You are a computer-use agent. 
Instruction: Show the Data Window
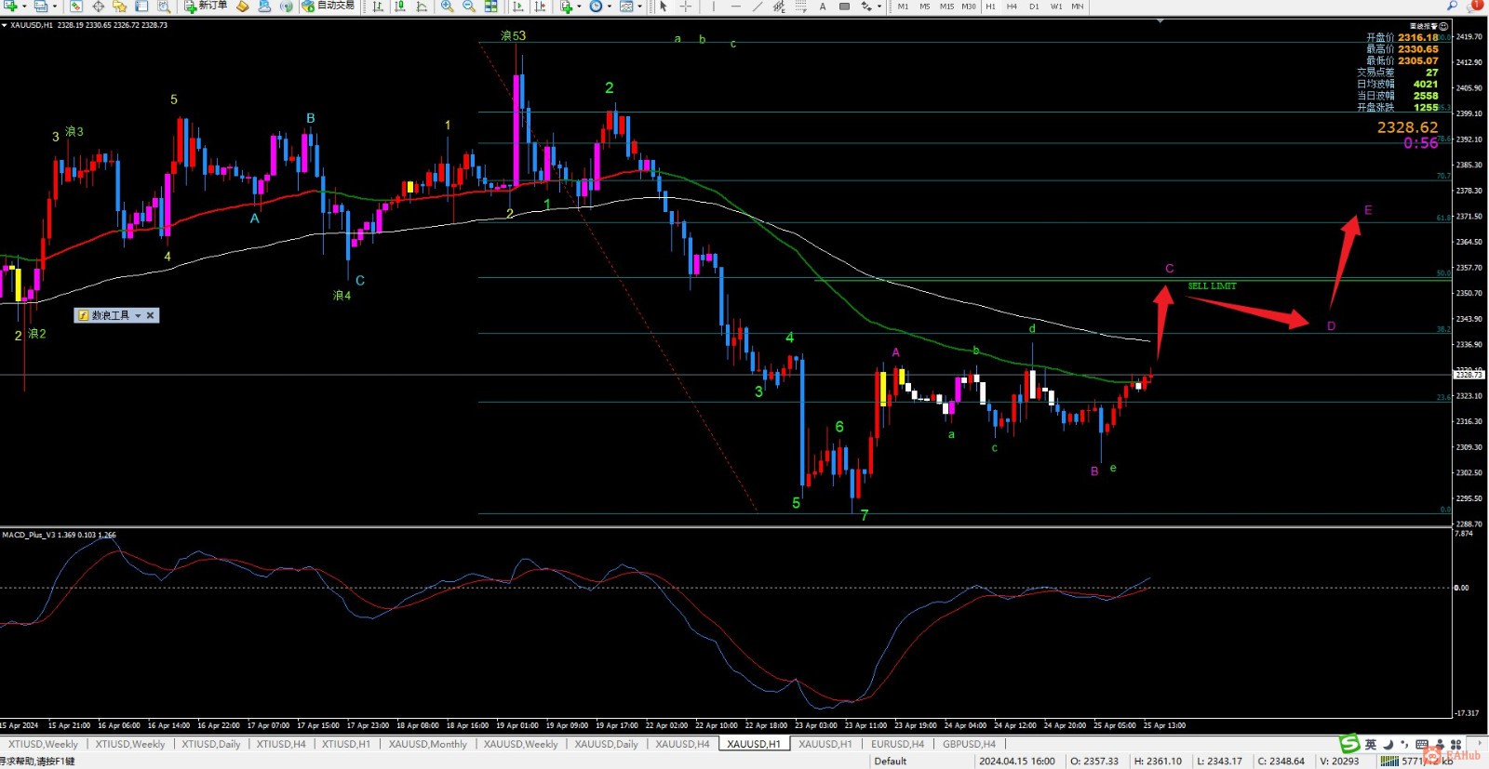coord(98,7)
